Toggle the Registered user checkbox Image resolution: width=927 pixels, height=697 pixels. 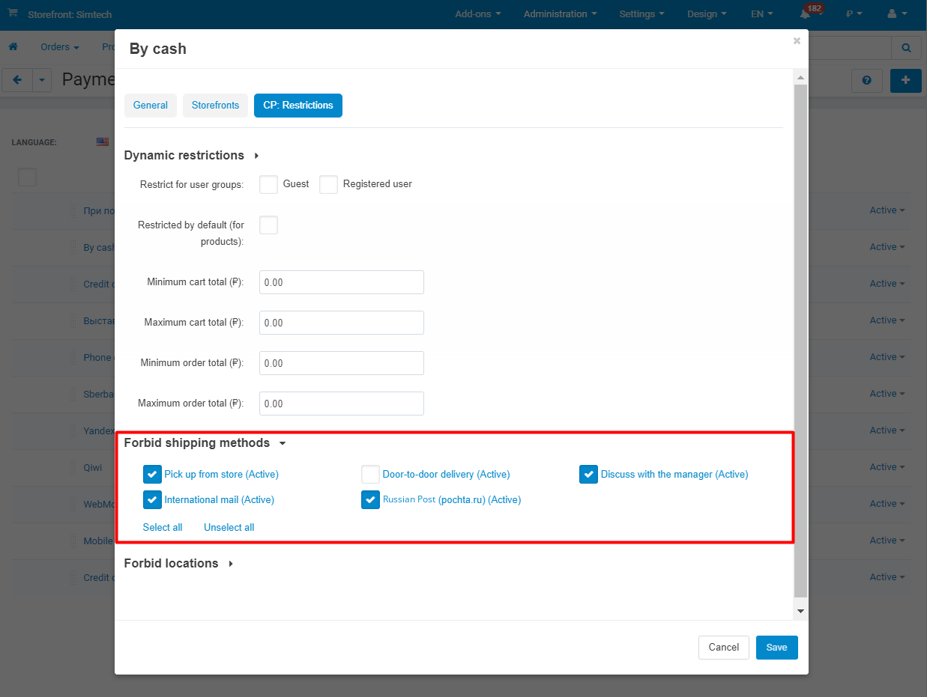[x=328, y=184]
